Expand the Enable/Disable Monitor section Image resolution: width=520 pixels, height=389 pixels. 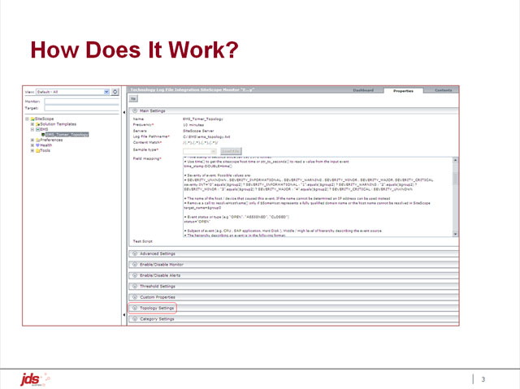point(135,265)
